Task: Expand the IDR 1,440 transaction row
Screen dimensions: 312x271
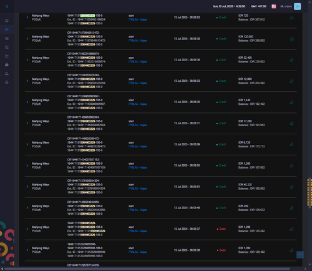Action: coord(27,102)
